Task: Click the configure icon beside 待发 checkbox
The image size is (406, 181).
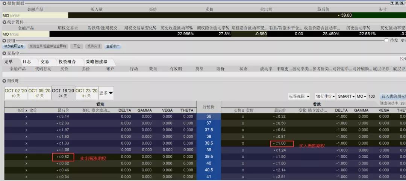Action: pyautogui.click(x=403, y=40)
